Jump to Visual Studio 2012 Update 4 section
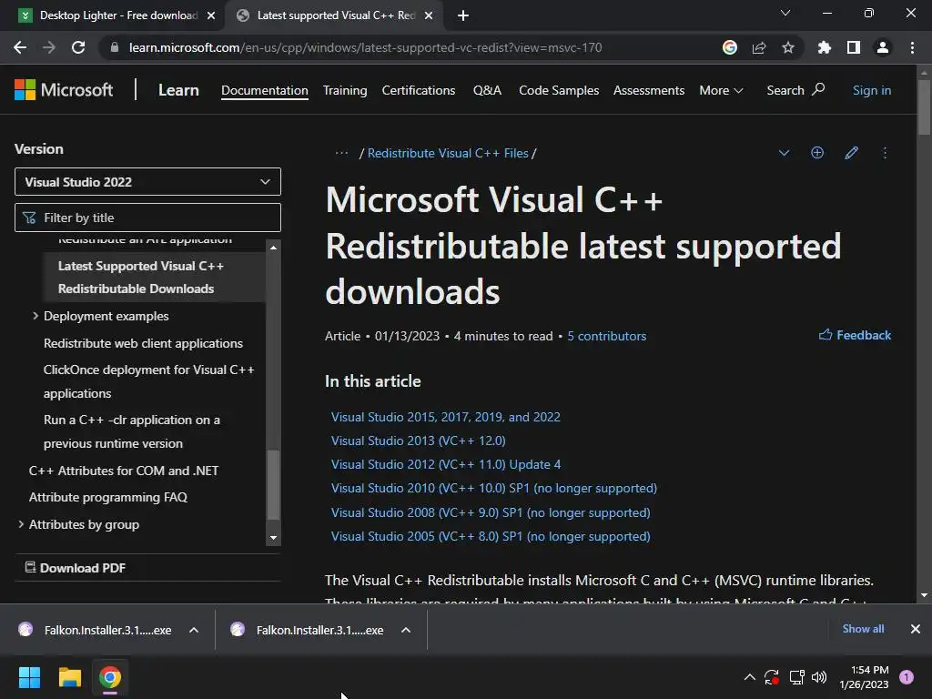This screenshot has width=932, height=699. (x=446, y=464)
